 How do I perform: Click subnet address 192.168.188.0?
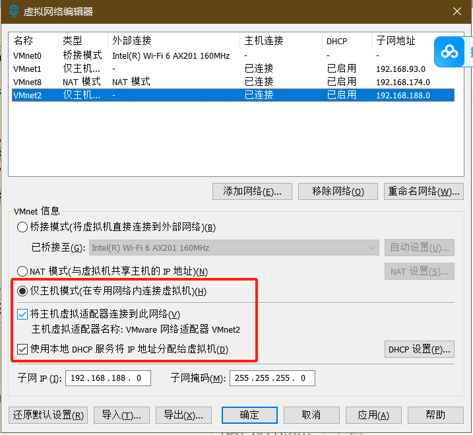click(403, 96)
